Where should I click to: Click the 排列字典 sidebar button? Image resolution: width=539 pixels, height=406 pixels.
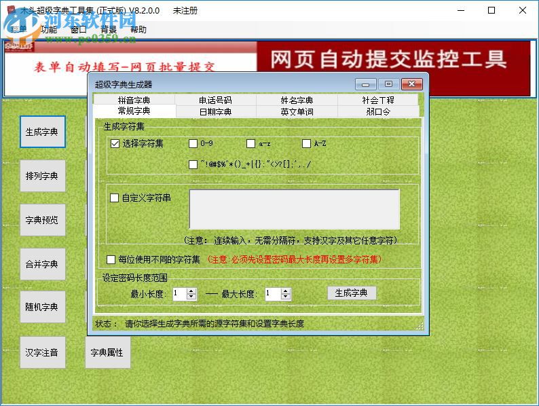coord(43,176)
